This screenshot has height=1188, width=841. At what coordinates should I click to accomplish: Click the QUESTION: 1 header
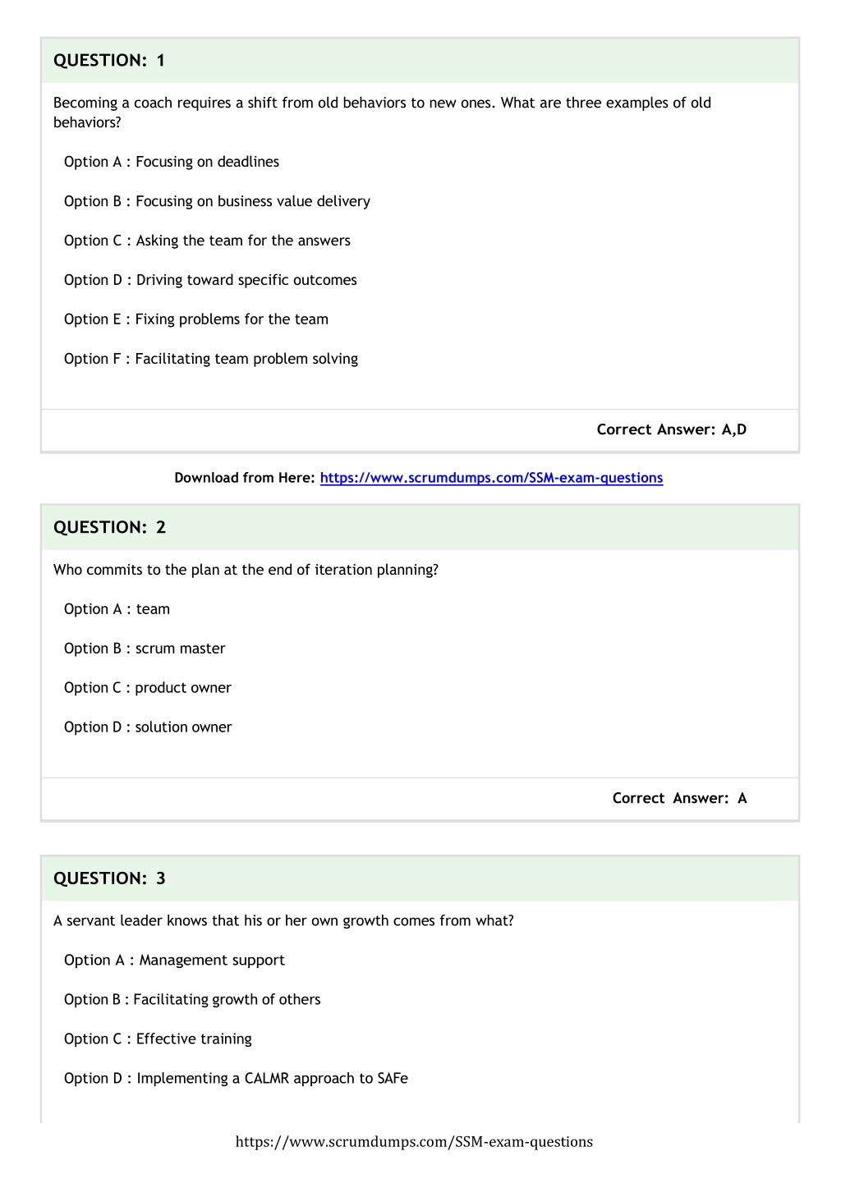click(420, 60)
